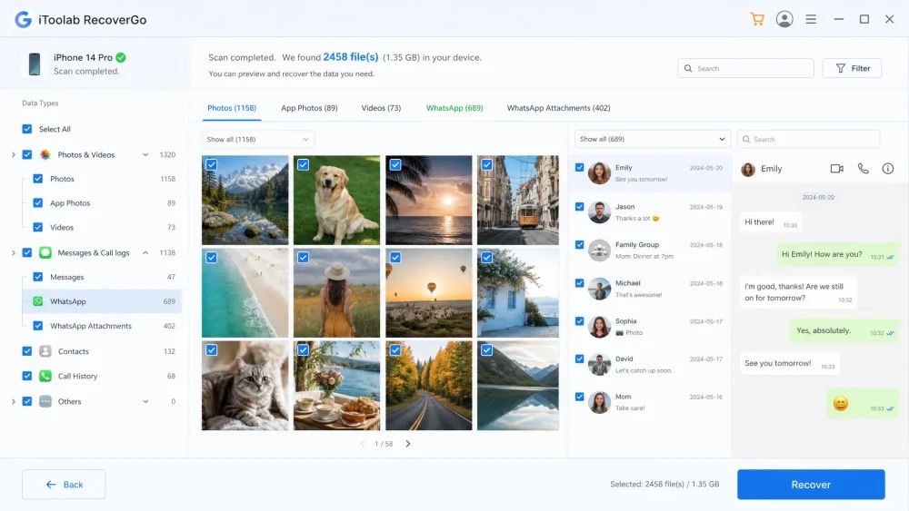Open the Show all (689) dropdown
This screenshot has height=511, width=909.
(x=652, y=140)
